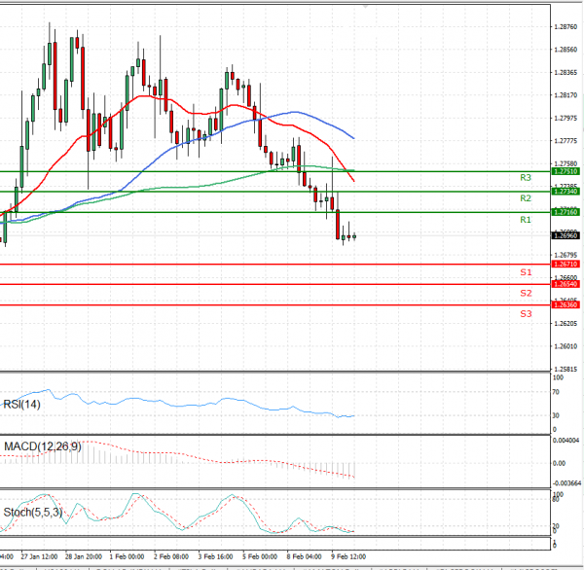Click the 27 Jan 12:00 time label
The image size is (584, 570).
(x=39, y=557)
